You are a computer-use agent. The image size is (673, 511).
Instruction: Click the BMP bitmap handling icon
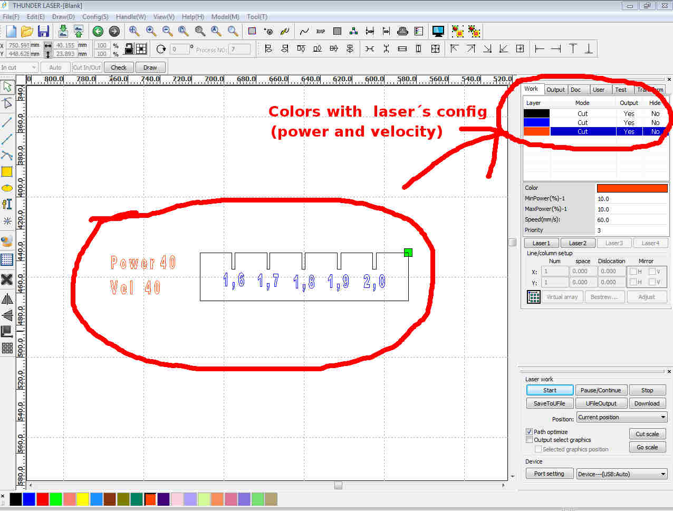tap(321, 31)
